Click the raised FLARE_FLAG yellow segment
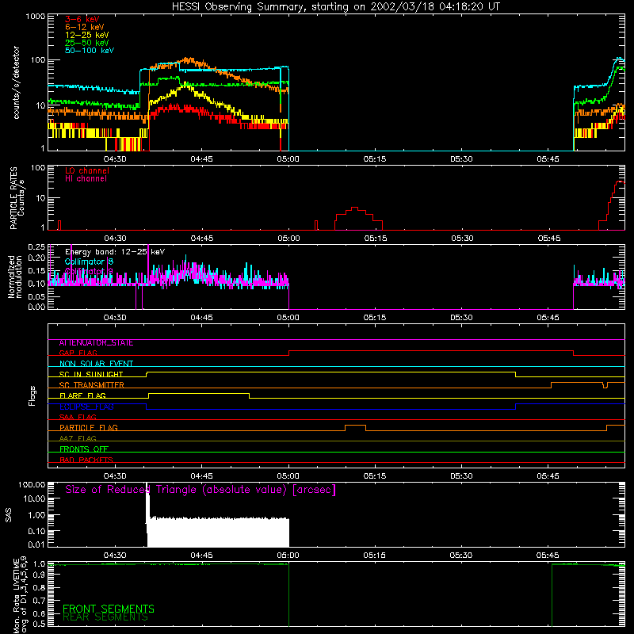The width and height of the screenshot is (634, 634). (x=199, y=393)
